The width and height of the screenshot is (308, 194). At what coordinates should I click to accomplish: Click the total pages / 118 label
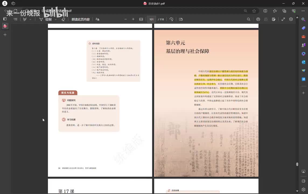tap(161, 19)
